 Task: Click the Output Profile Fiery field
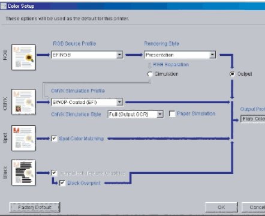pos(253,119)
